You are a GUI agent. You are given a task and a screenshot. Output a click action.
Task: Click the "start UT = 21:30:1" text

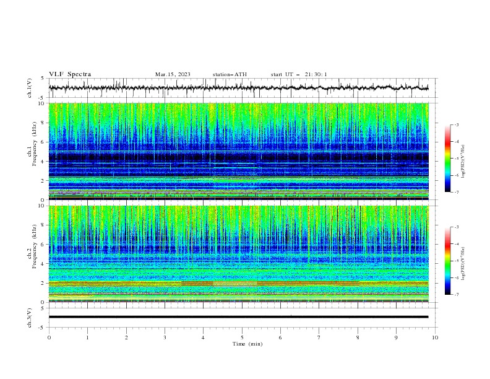pyautogui.click(x=299, y=74)
